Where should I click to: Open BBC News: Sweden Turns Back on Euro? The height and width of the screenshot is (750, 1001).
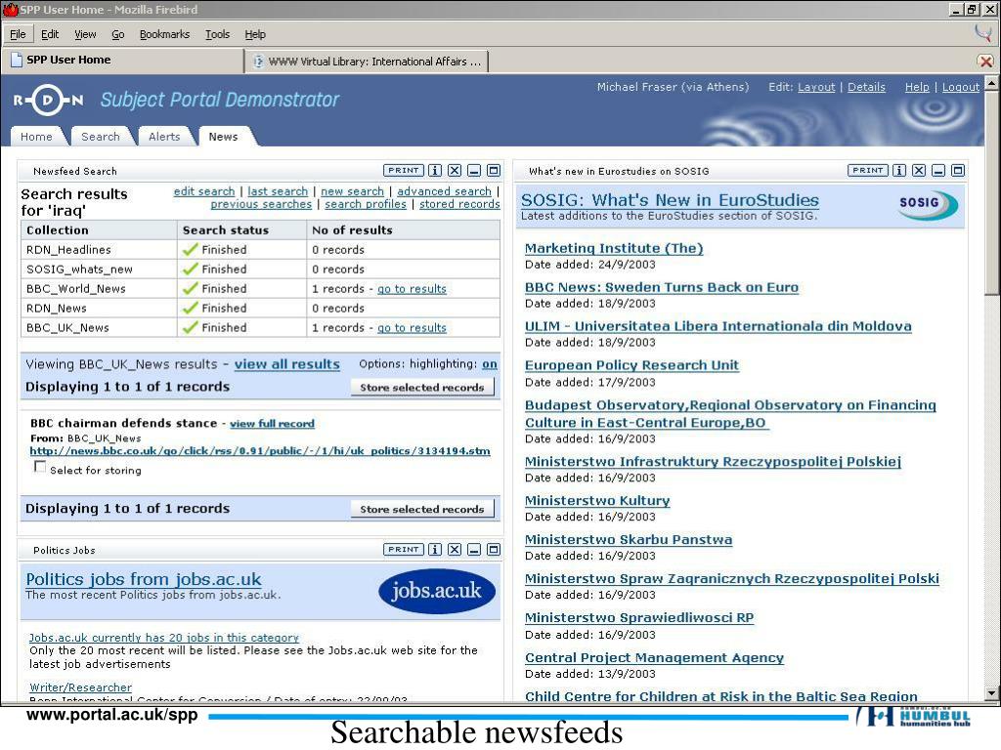662,288
